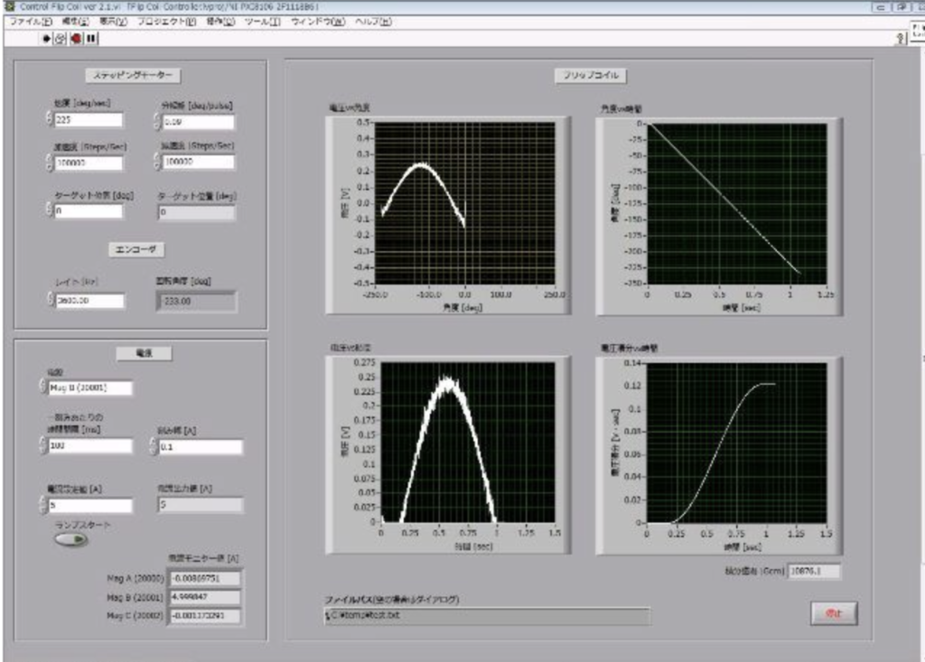Open the Mag B (20001) power supply selector

[x=90, y=387]
